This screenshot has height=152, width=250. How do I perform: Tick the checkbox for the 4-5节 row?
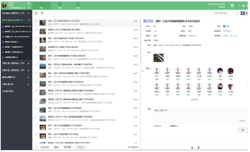(x=36, y=73)
